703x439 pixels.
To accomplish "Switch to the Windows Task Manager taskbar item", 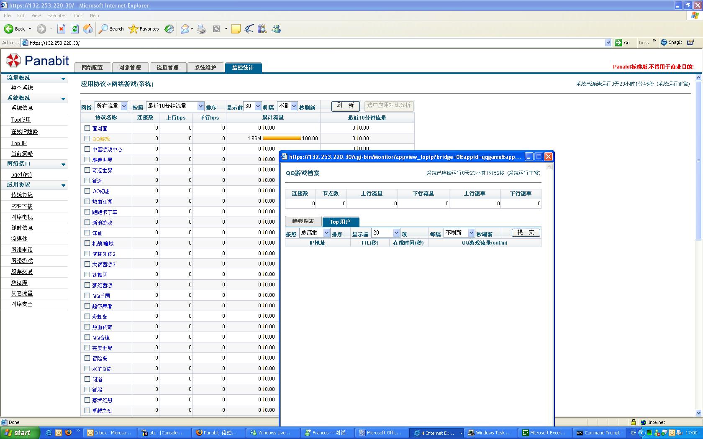I will [490, 433].
